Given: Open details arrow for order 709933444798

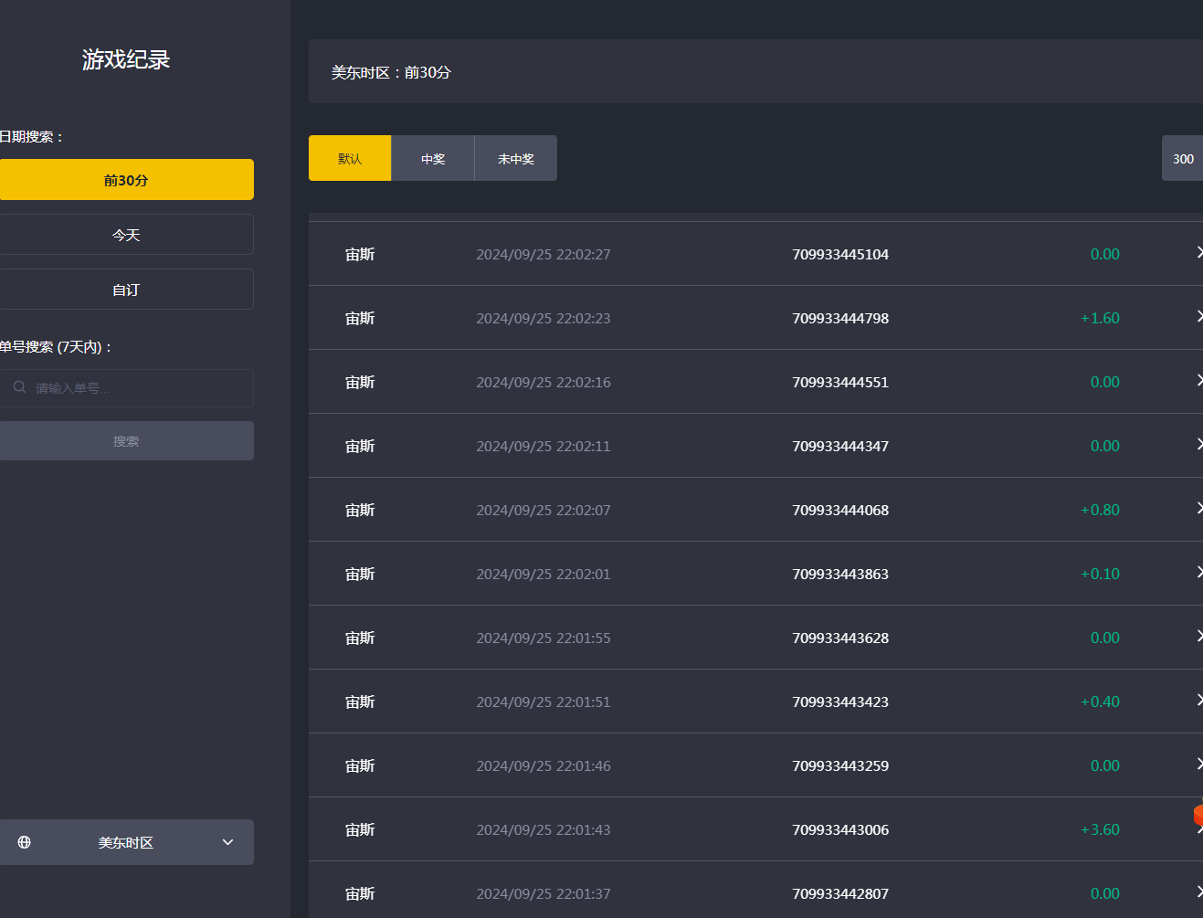Looking at the screenshot, I should 1198,317.
